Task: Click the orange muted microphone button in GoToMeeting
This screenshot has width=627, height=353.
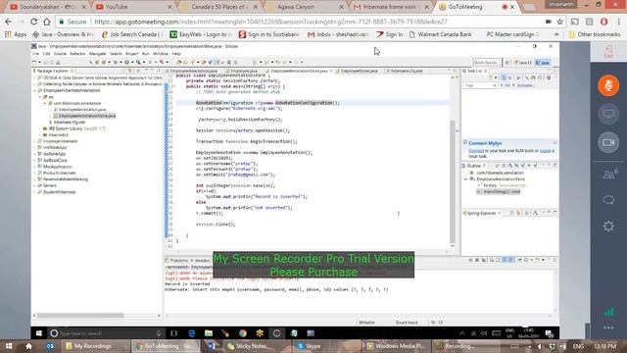Action: pos(608,85)
